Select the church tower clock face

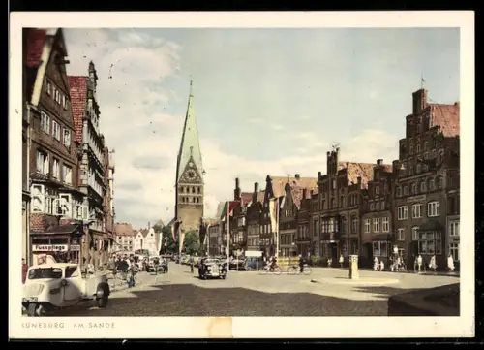click(x=191, y=175)
